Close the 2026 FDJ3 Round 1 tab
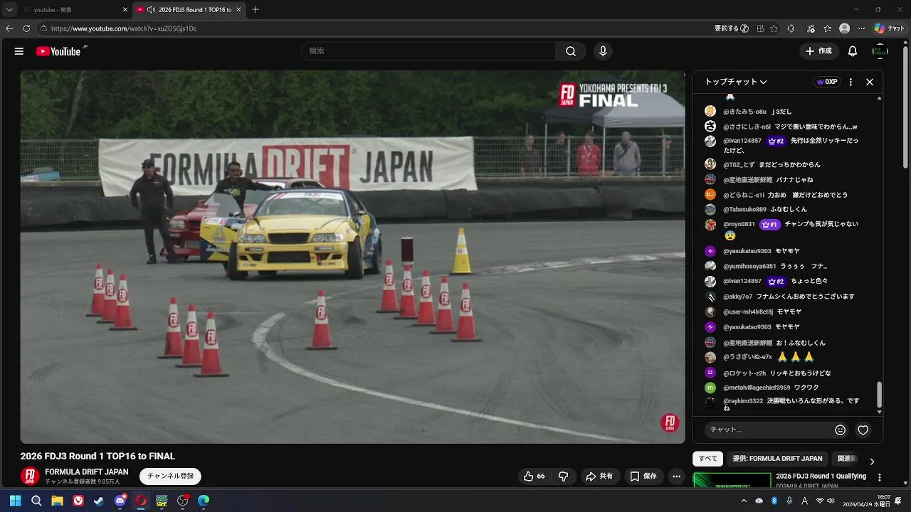The height and width of the screenshot is (512, 911). (238, 10)
